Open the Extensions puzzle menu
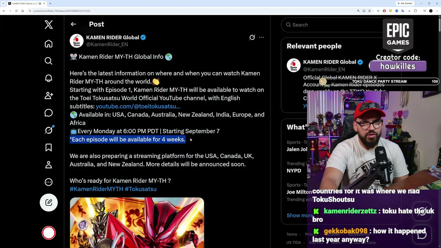 point(415,11)
